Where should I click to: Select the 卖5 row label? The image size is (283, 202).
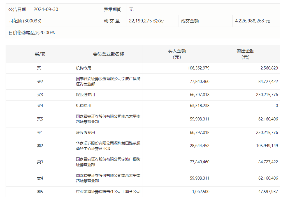coord(40,192)
